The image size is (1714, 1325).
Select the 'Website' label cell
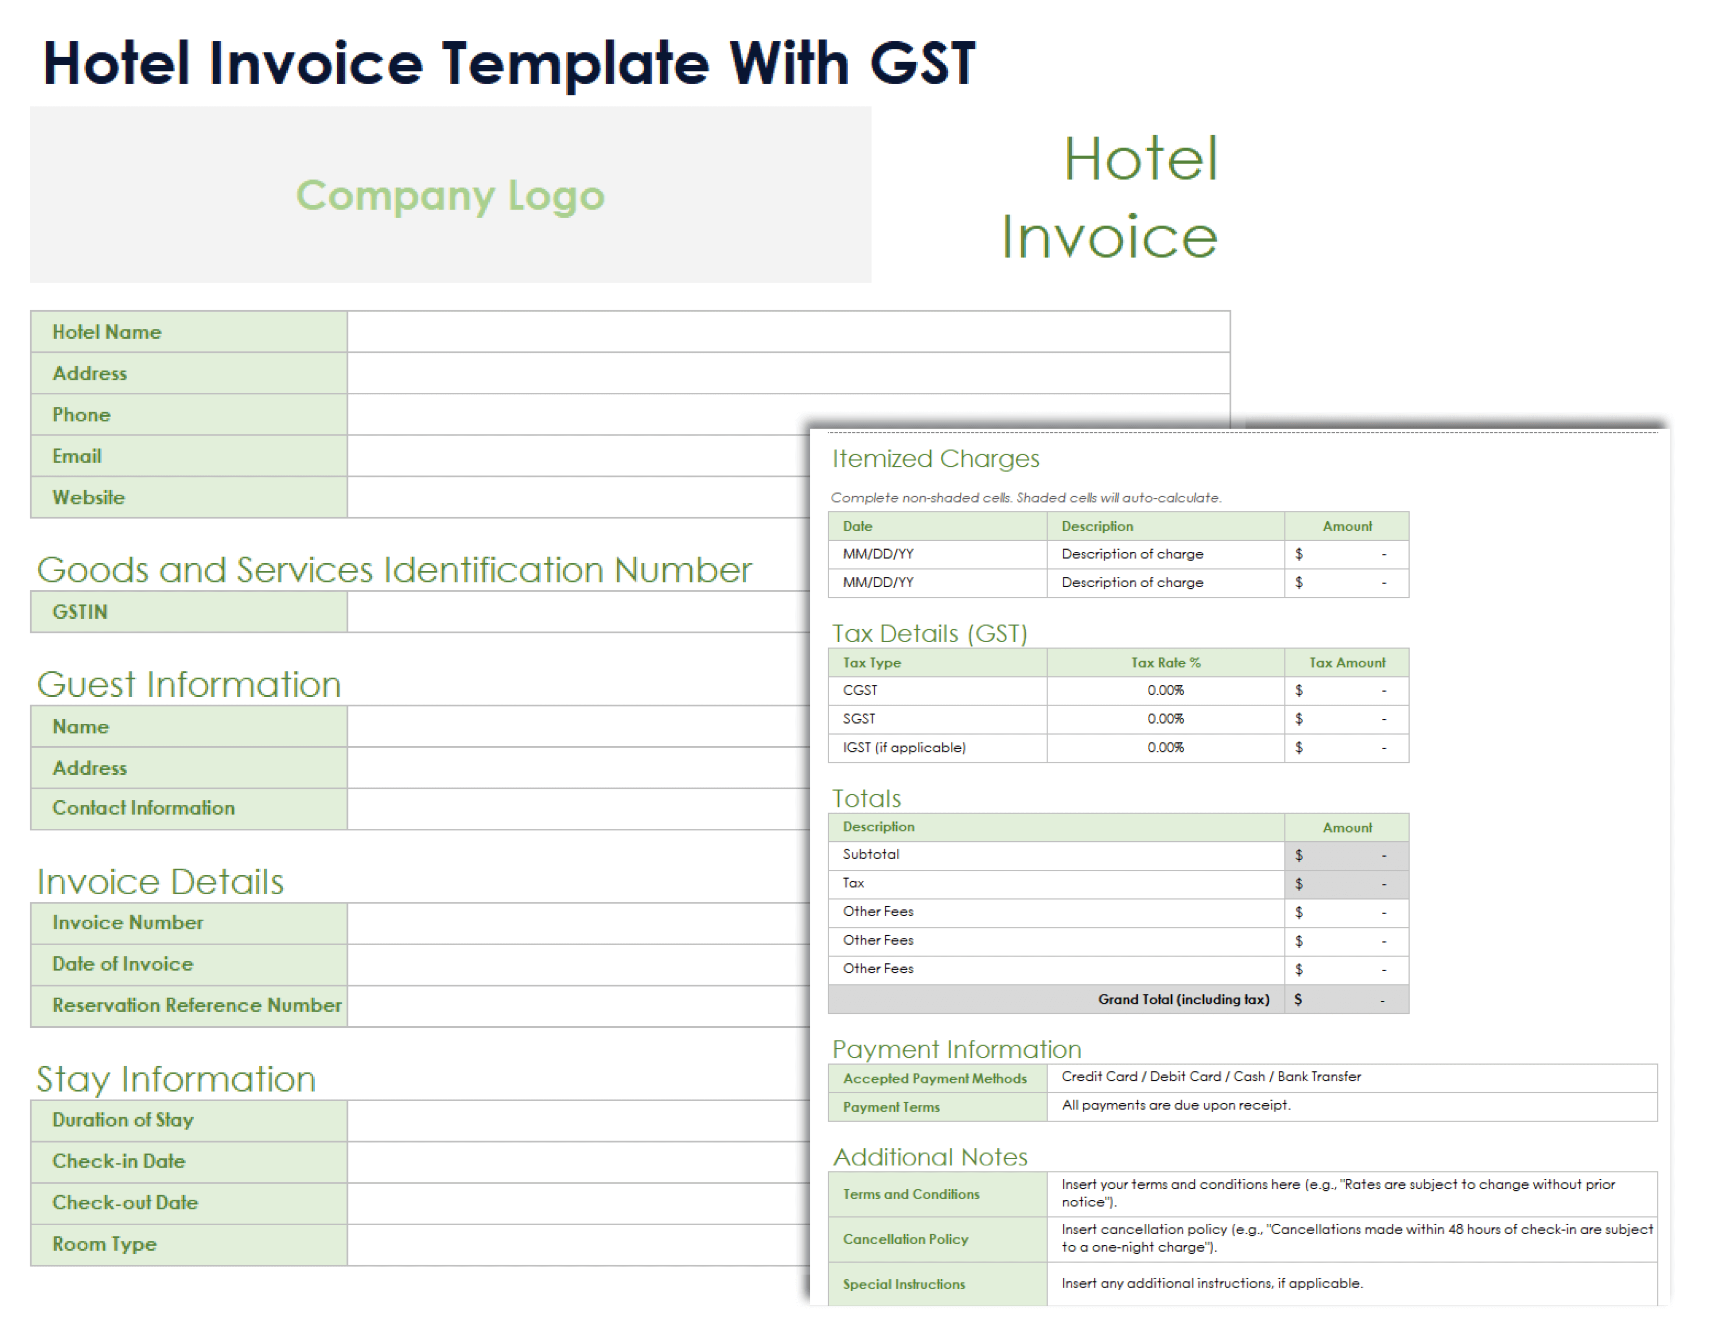189,498
